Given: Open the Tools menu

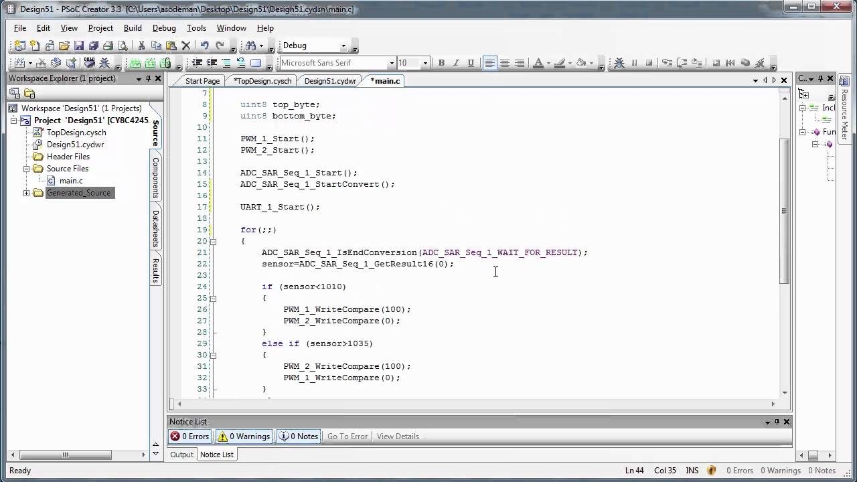Looking at the screenshot, I should pyautogui.click(x=196, y=28).
